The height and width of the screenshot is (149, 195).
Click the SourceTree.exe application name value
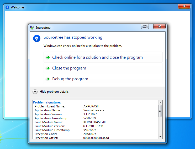click(94, 110)
